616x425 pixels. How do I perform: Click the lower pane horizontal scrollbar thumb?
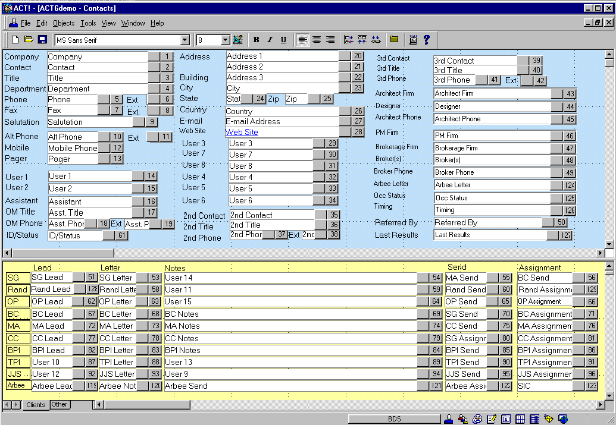point(147,404)
